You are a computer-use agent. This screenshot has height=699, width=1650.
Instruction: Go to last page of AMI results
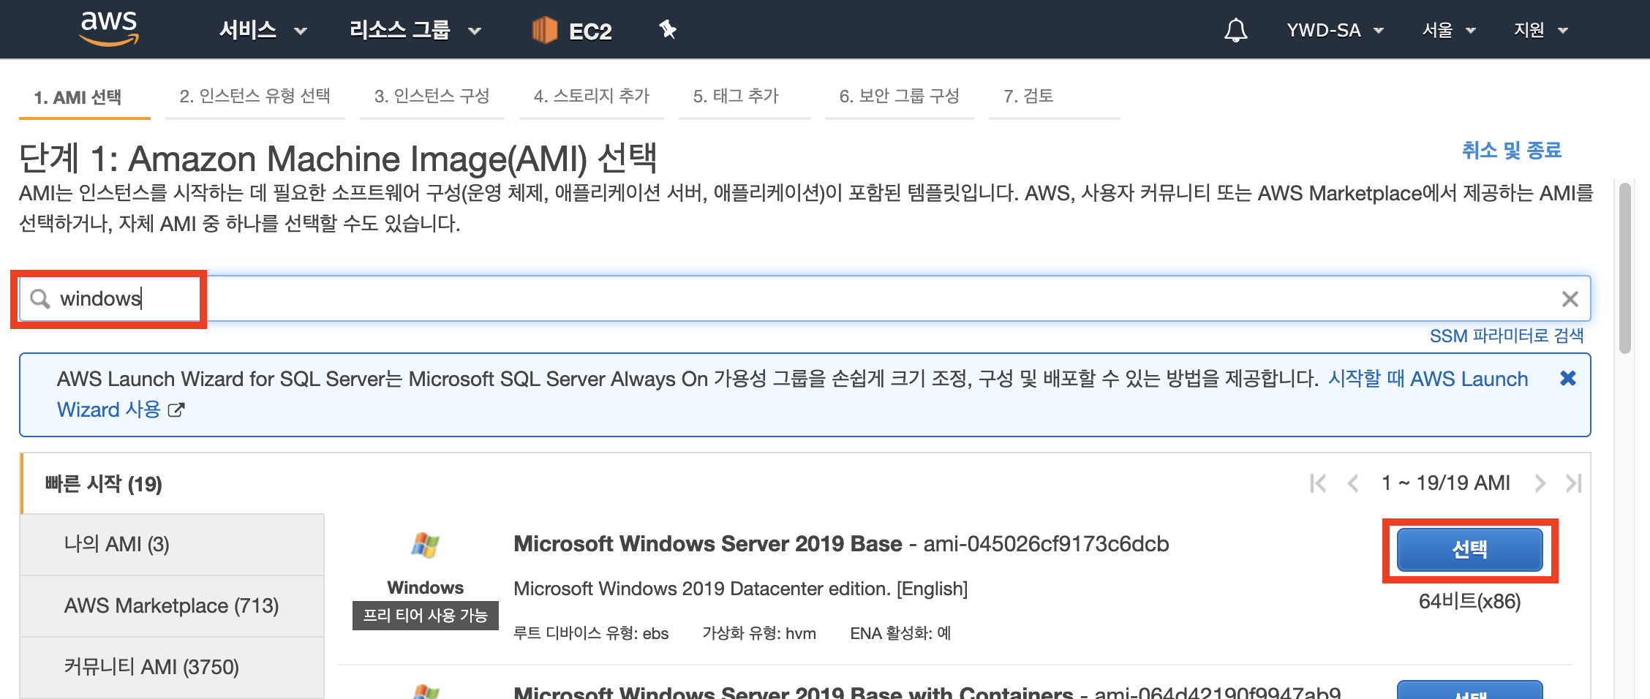1574,483
